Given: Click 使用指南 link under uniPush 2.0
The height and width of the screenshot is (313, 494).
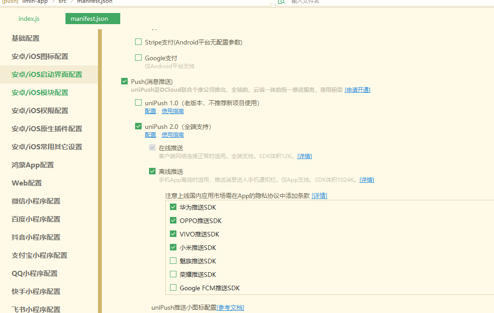Looking at the screenshot, I should point(172,135).
